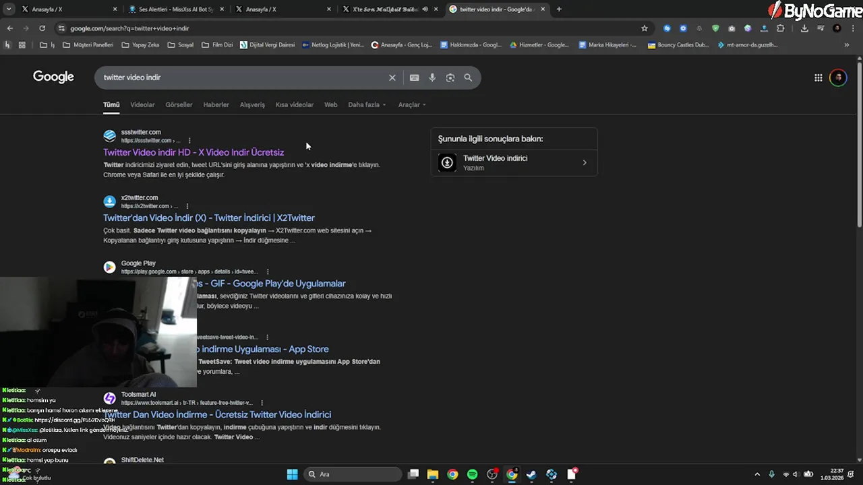Viewport: 863px width, 485px height.
Task: Click the camera screenshot extension icon
Action: [x=732, y=28]
